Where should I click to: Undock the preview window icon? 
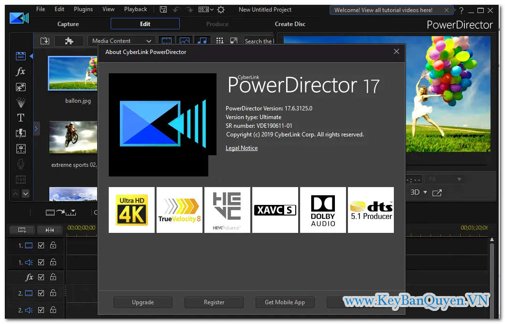[x=437, y=193]
